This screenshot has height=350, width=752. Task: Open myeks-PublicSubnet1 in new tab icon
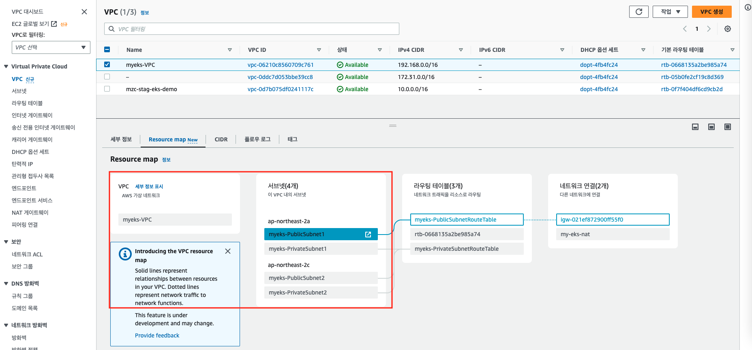pyautogui.click(x=368, y=234)
